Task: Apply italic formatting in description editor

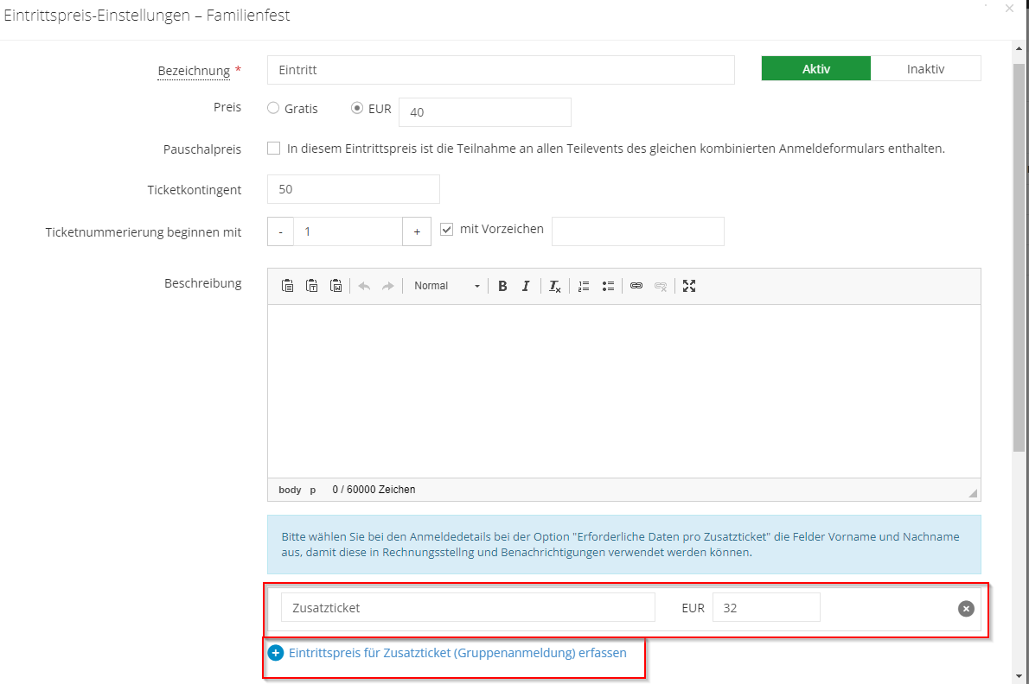Action: (x=525, y=286)
